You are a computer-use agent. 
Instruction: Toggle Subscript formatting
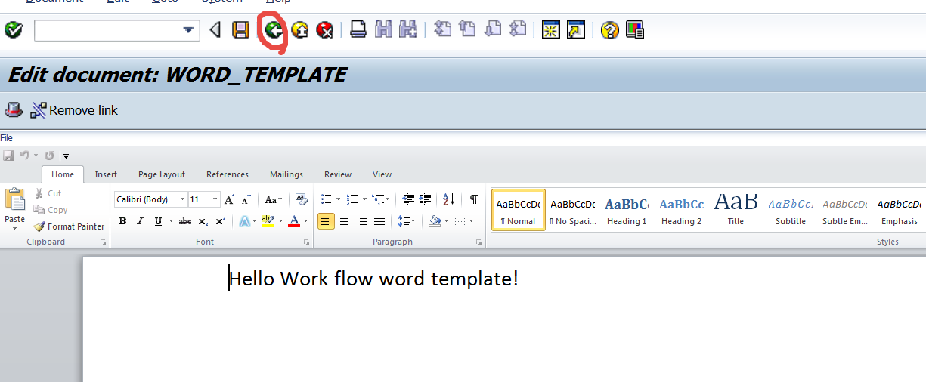[203, 221]
